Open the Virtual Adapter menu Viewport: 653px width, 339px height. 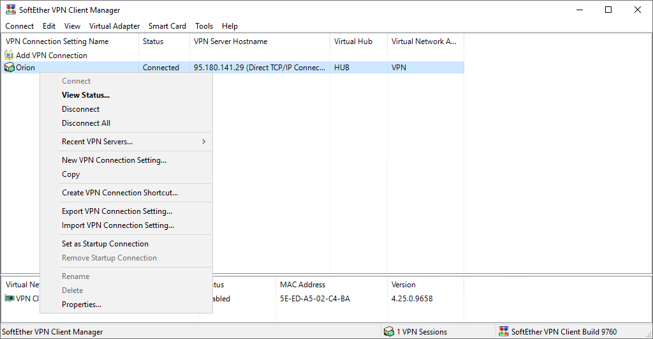click(114, 26)
